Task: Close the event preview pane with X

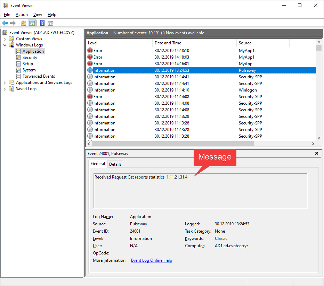Action: 316,153
